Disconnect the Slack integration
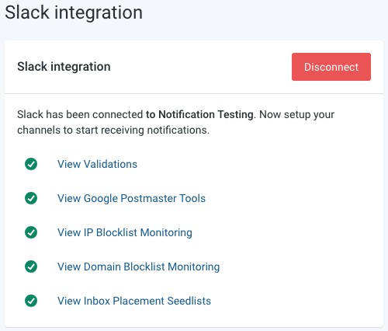Image resolution: width=388 pixels, height=331 pixels. coord(331,67)
